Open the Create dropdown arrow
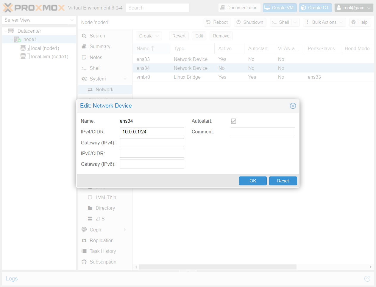 click(x=157, y=36)
